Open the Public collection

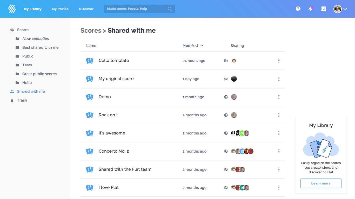28,56
